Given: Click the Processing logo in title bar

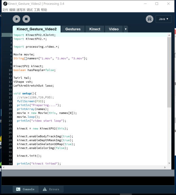Looking at the screenshot, I should [5, 4].
